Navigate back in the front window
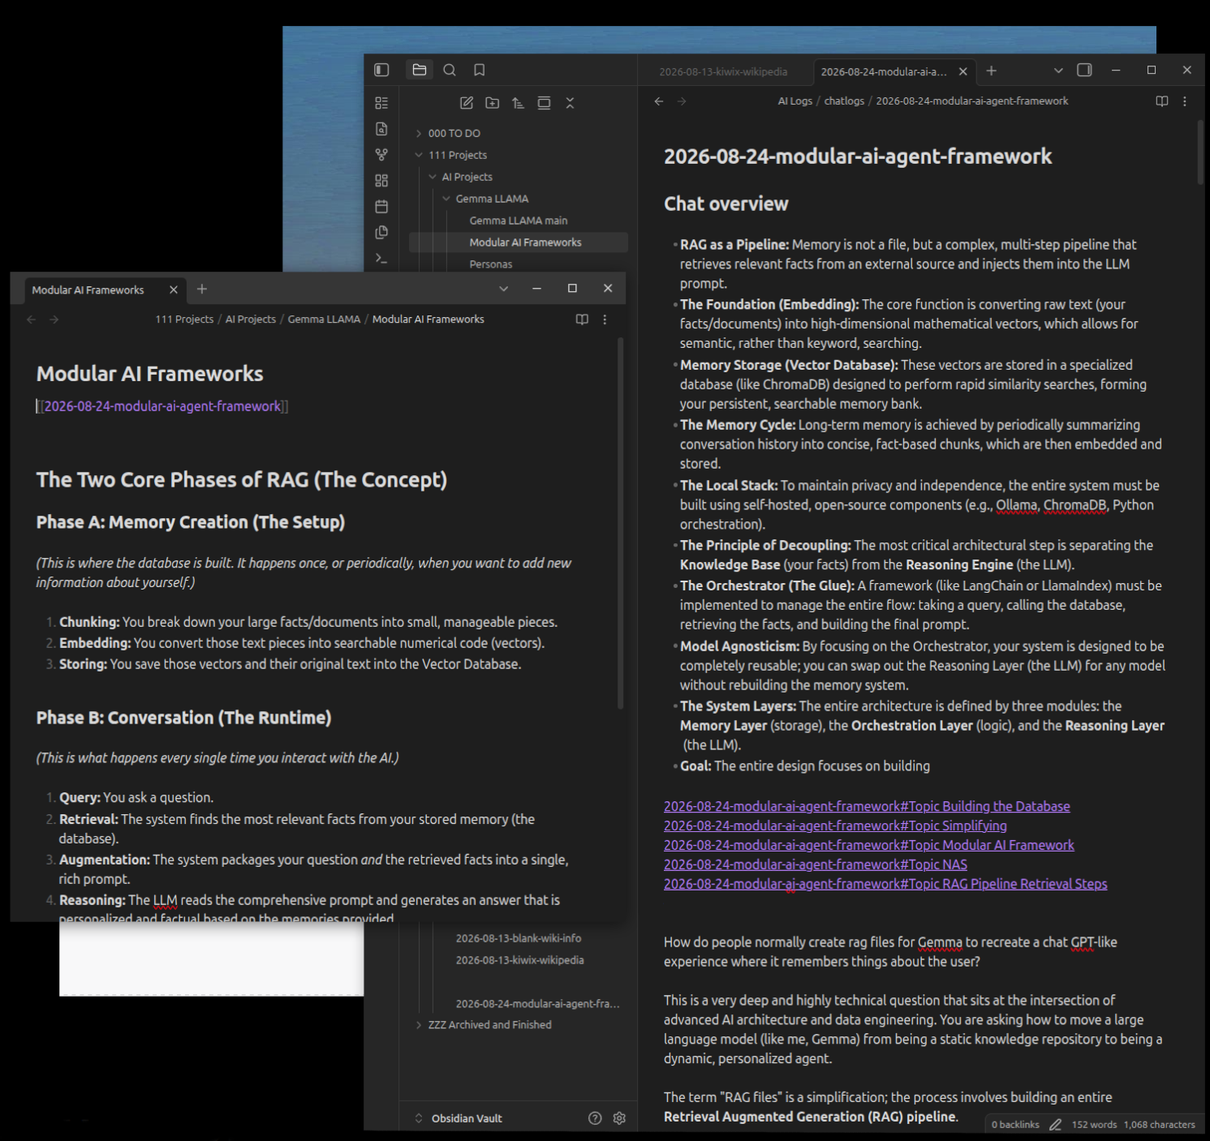Viewport: 1210px width, 1141px height. pyautogui.click(x=32, y=320)
